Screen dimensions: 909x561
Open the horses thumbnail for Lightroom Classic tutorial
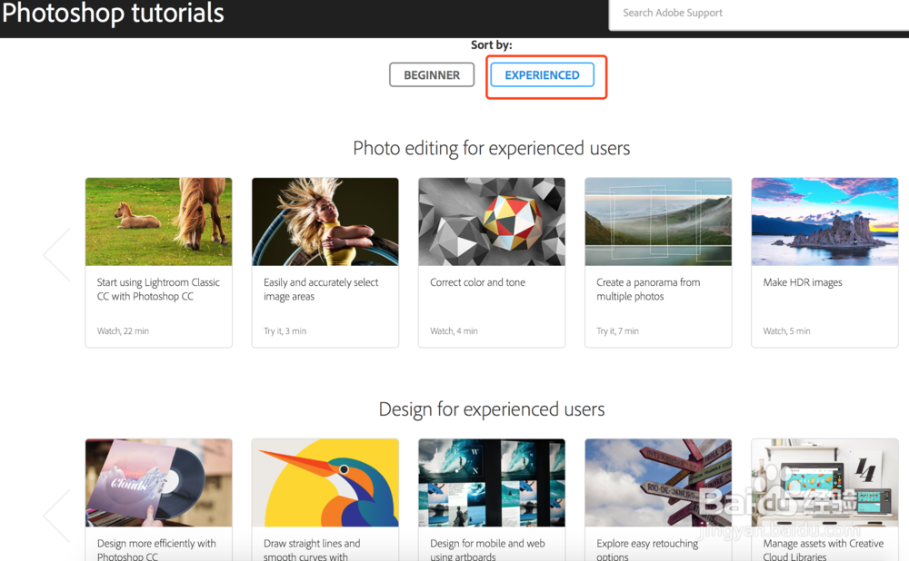point(159,221)
